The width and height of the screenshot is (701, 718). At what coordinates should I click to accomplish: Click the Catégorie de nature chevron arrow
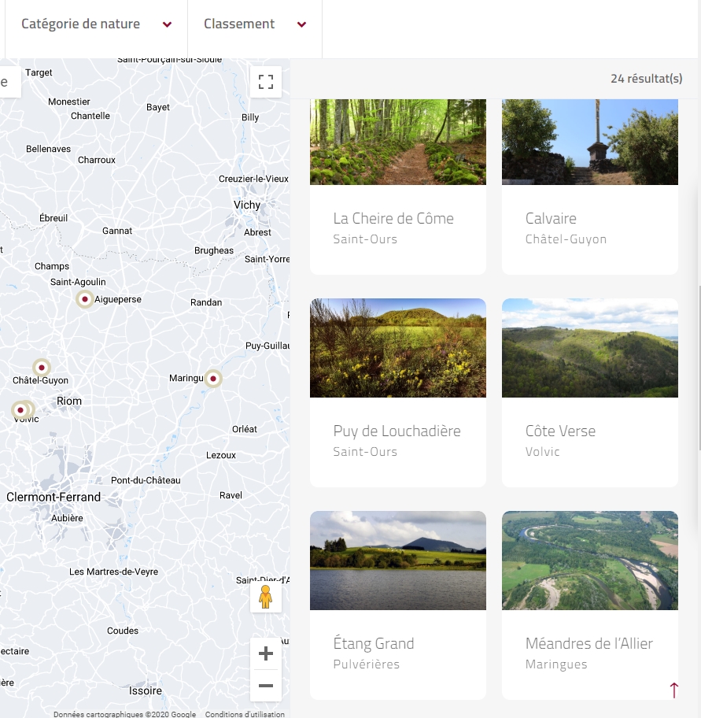coord(167,24)
